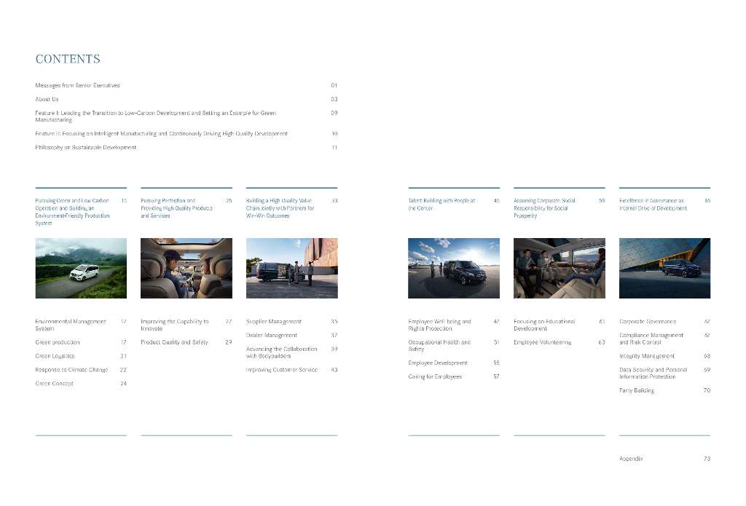This screenshot has height=506, width=746.
Task: Click page number 63 beside Employee Volunteering
Action: tap(602, 342)
